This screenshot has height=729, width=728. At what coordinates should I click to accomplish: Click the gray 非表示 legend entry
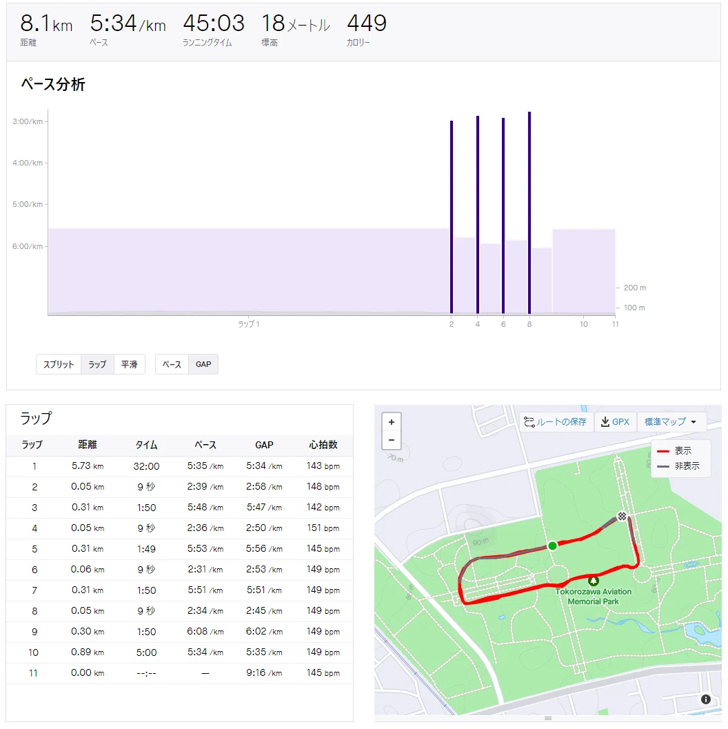(x=679, y=466)
